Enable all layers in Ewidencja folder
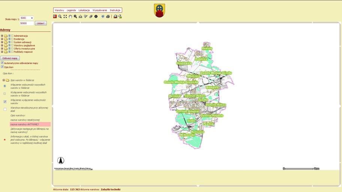 [x=9, y=39]
